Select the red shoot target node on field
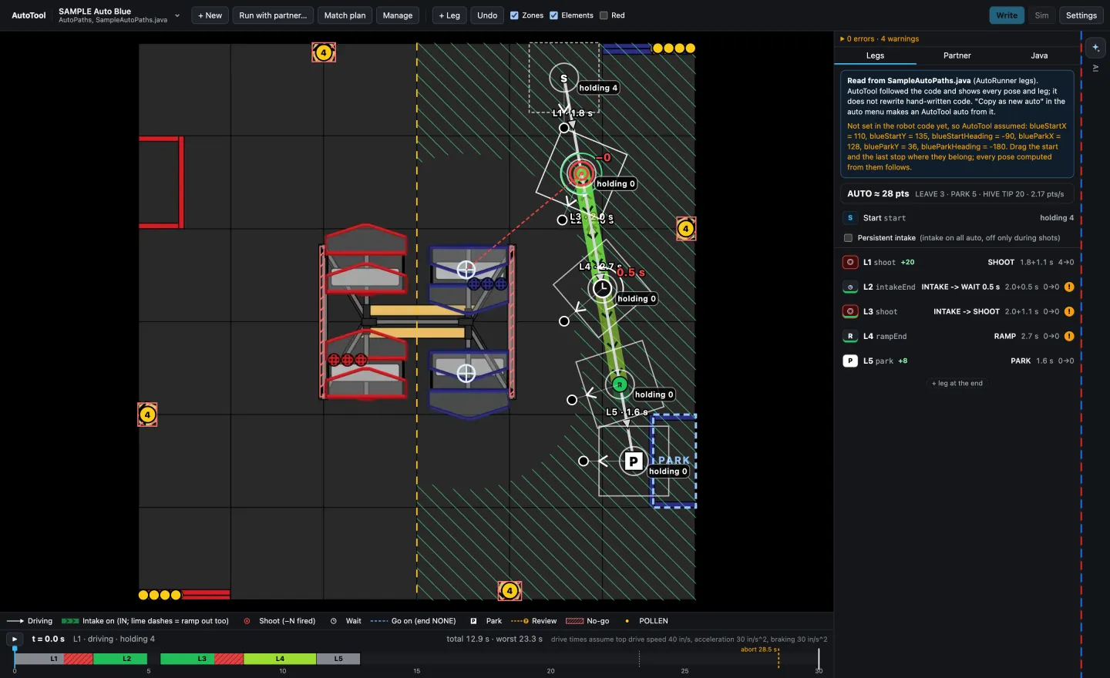The image size is (1110, 678). [x=580, y=173]
